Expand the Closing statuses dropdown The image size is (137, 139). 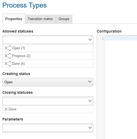[48, 101]
